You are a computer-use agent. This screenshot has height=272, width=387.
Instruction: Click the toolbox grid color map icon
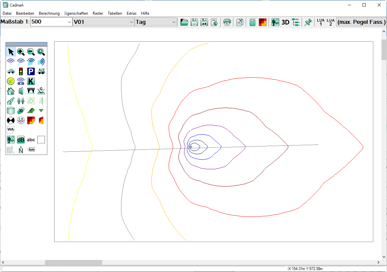31,120
